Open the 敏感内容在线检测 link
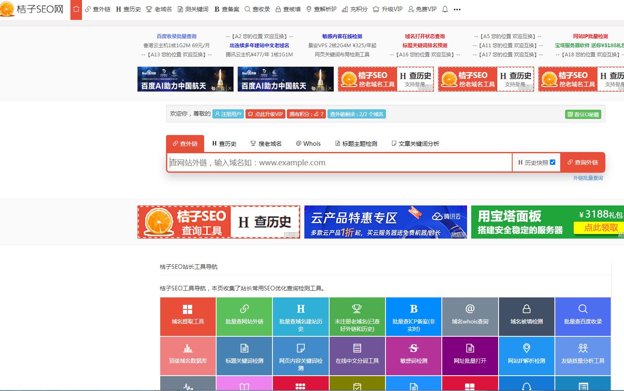 coord(342,36)
